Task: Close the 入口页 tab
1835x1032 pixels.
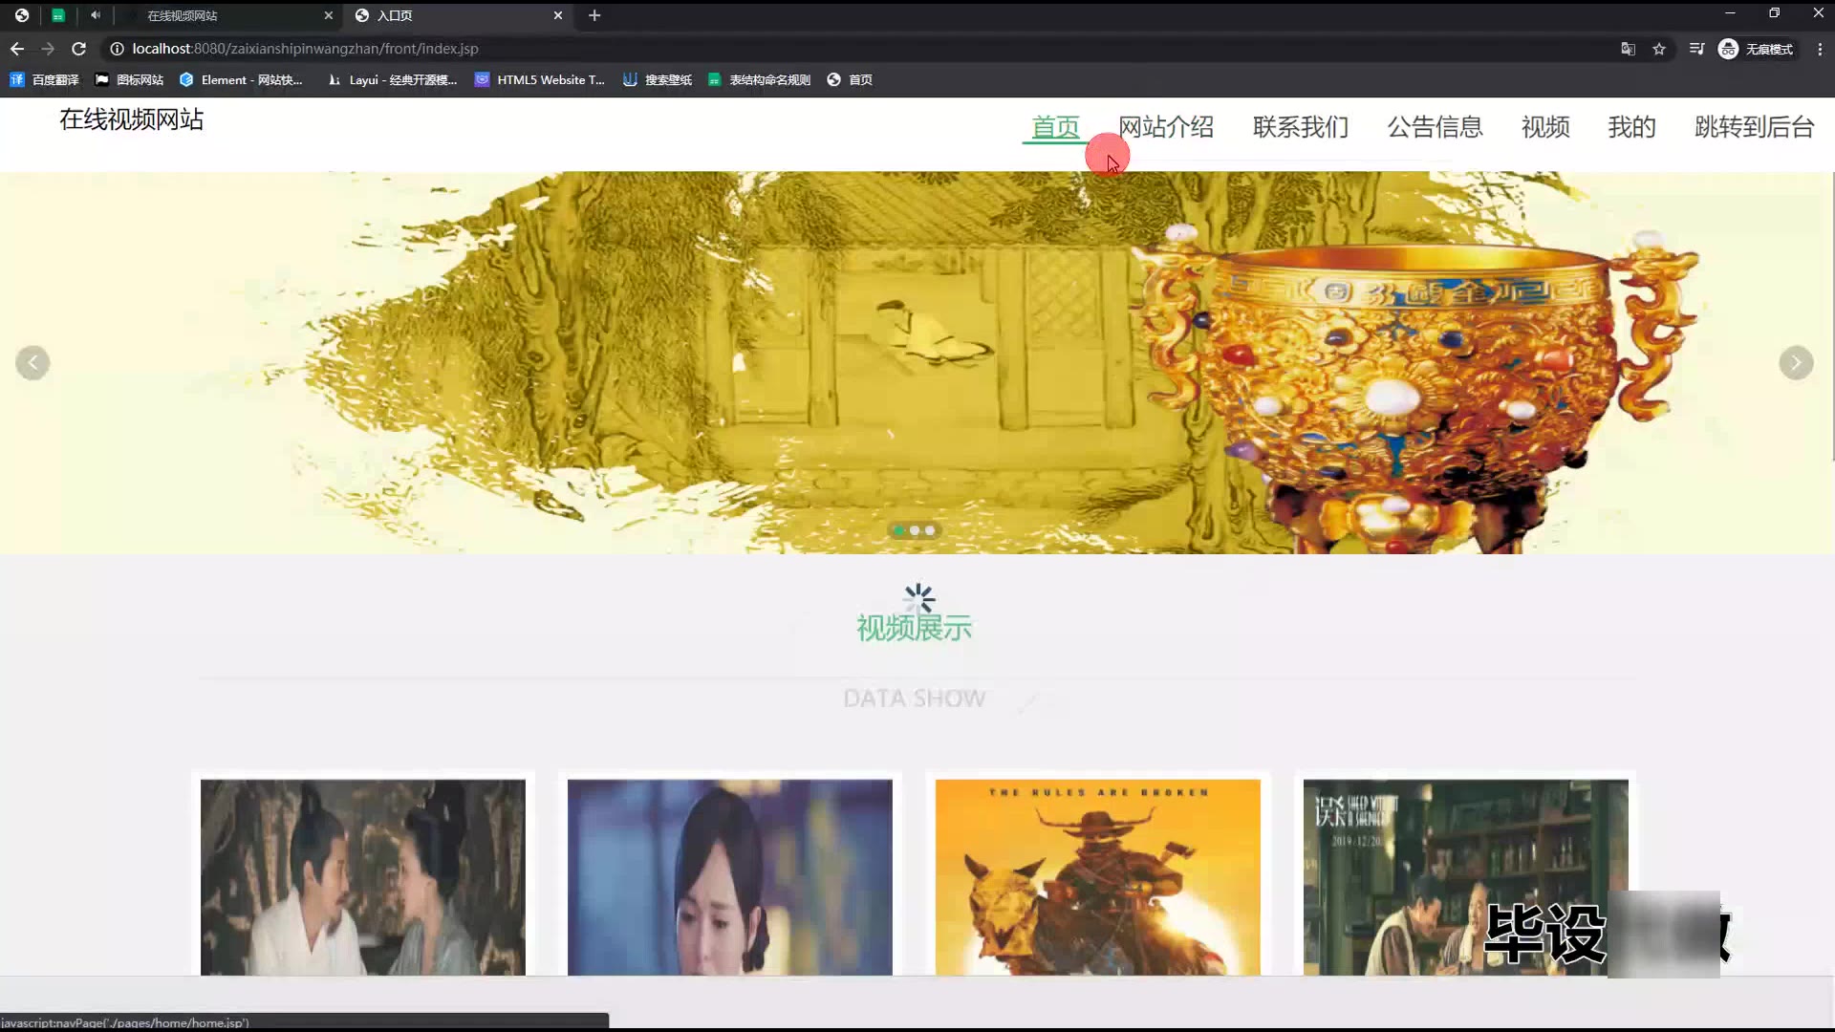Action: point(558,15)
